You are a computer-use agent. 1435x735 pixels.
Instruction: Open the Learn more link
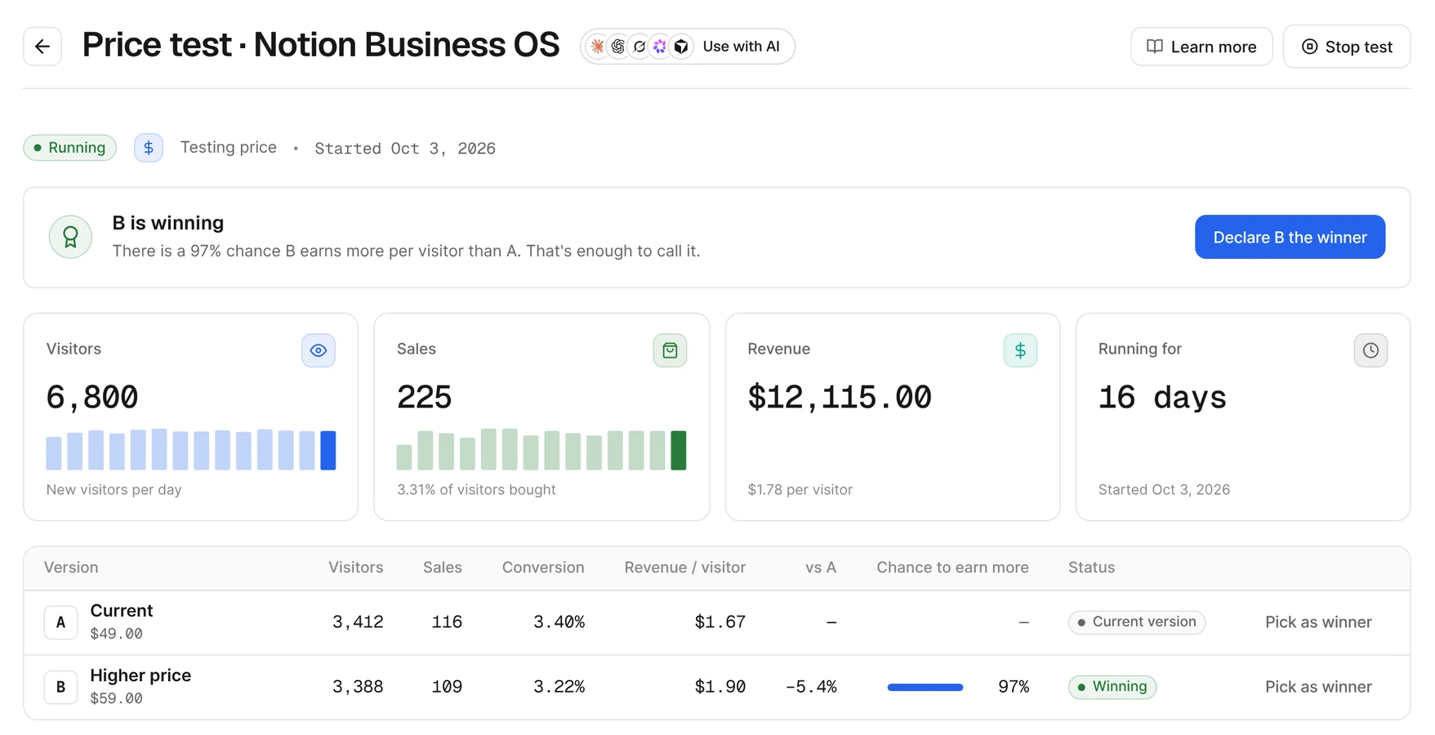[x=1201, y=47]
